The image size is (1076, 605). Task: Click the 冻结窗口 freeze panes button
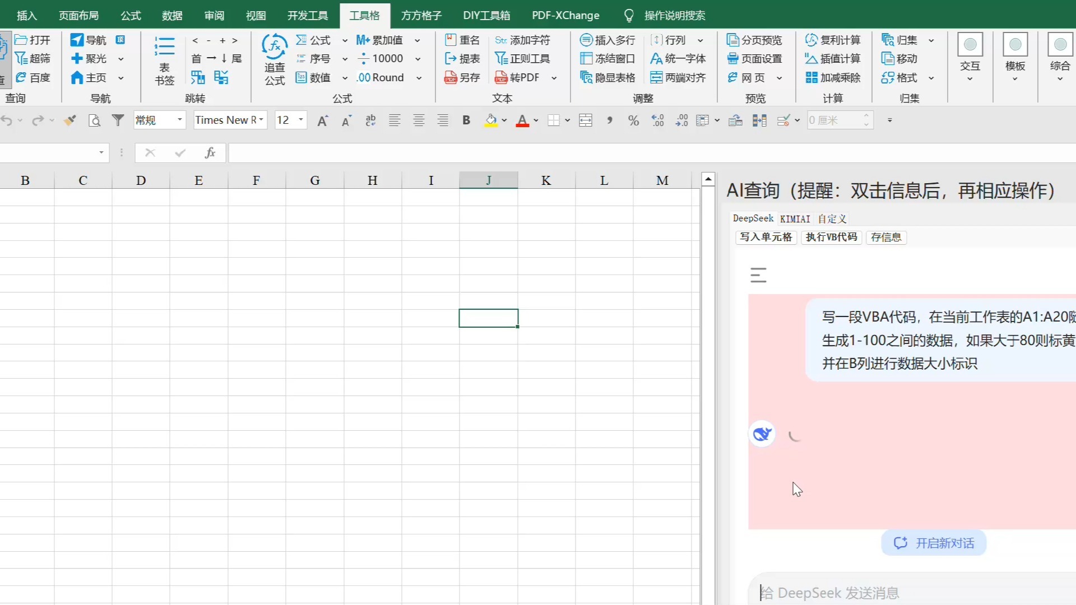[607, 59]
